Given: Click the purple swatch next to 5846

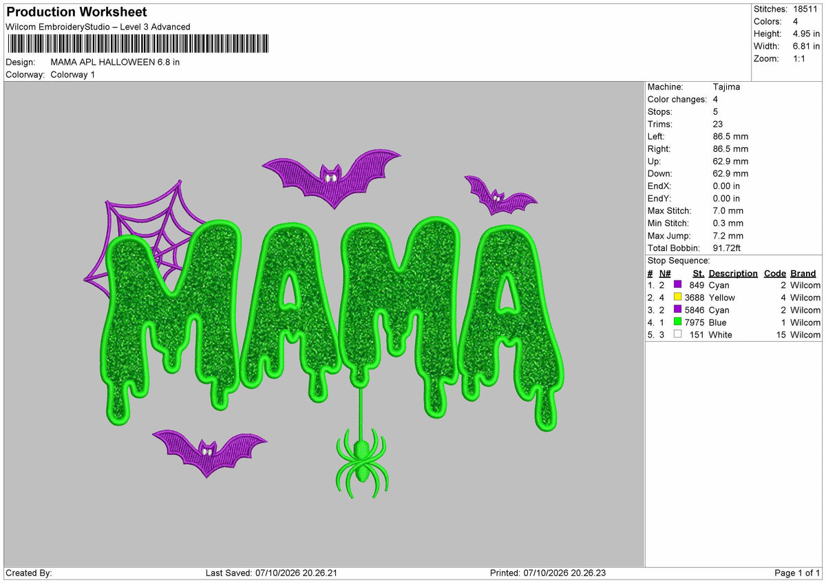Looking at the screenshot, I should 678,310.
